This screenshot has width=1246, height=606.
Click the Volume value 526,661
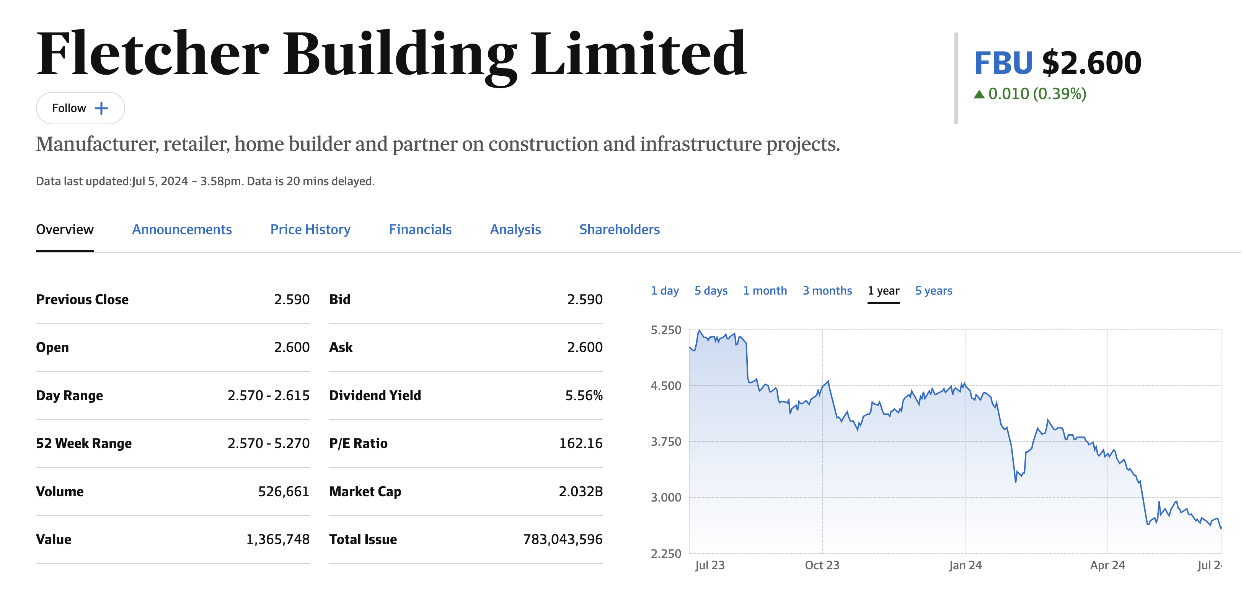click(284, 491)
